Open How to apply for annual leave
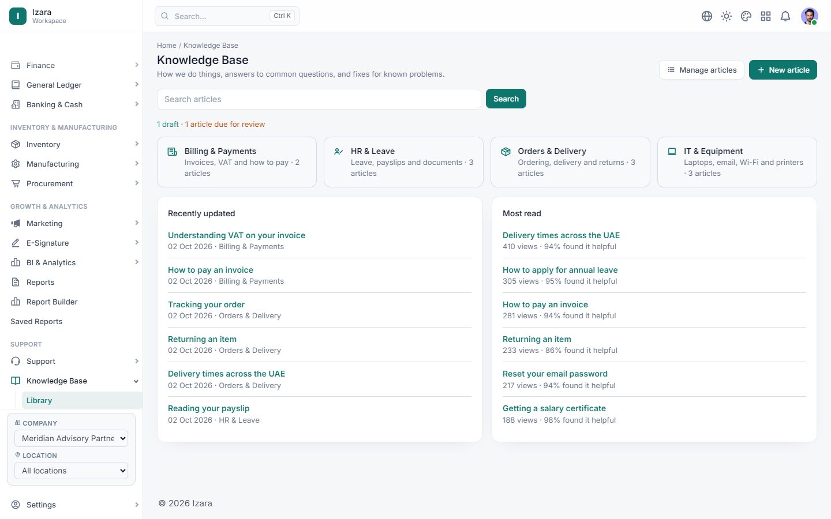Viewport: 831px width, 519px height. pos(560,270)
